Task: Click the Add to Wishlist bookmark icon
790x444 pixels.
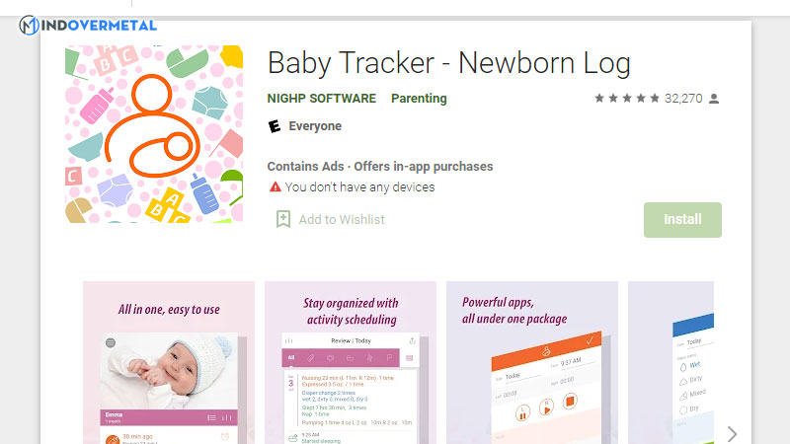Action: pyautogui.click(x=283, y=219)
